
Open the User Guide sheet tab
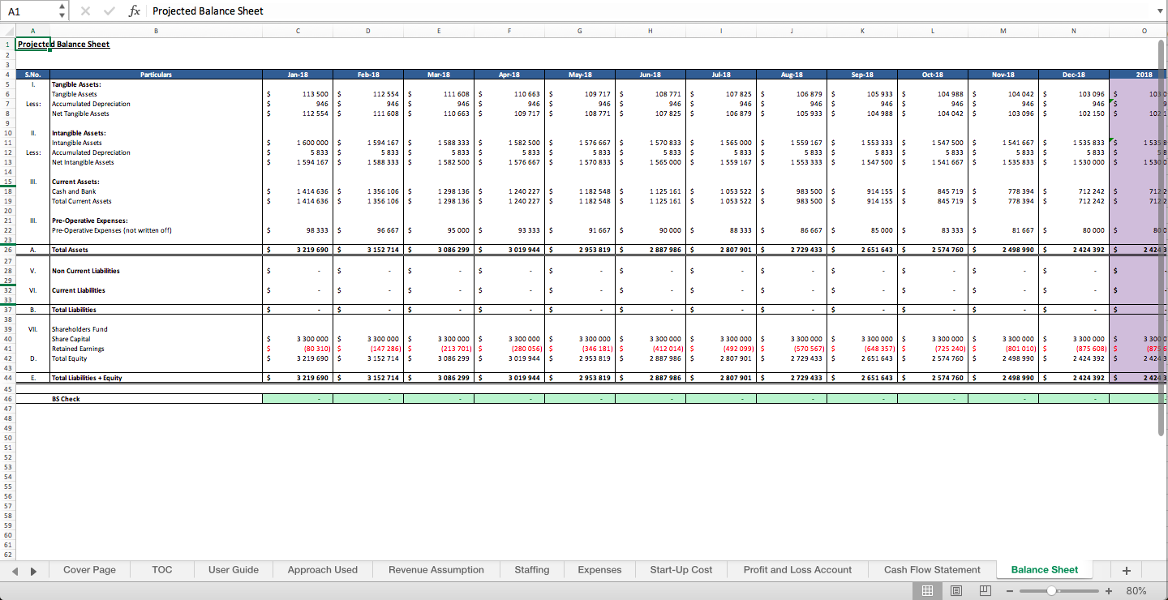[234, 570]
